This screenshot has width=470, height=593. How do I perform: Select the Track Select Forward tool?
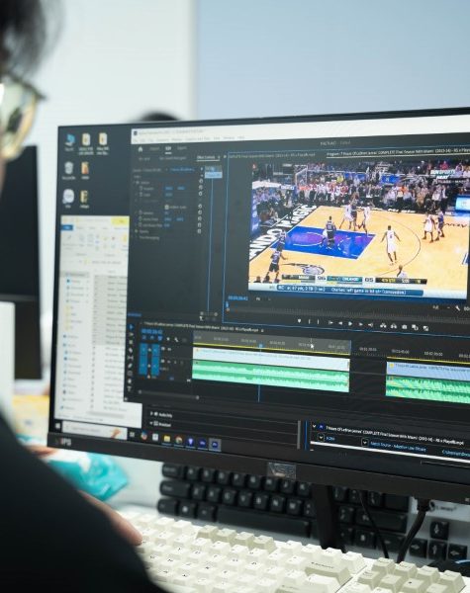131,334
